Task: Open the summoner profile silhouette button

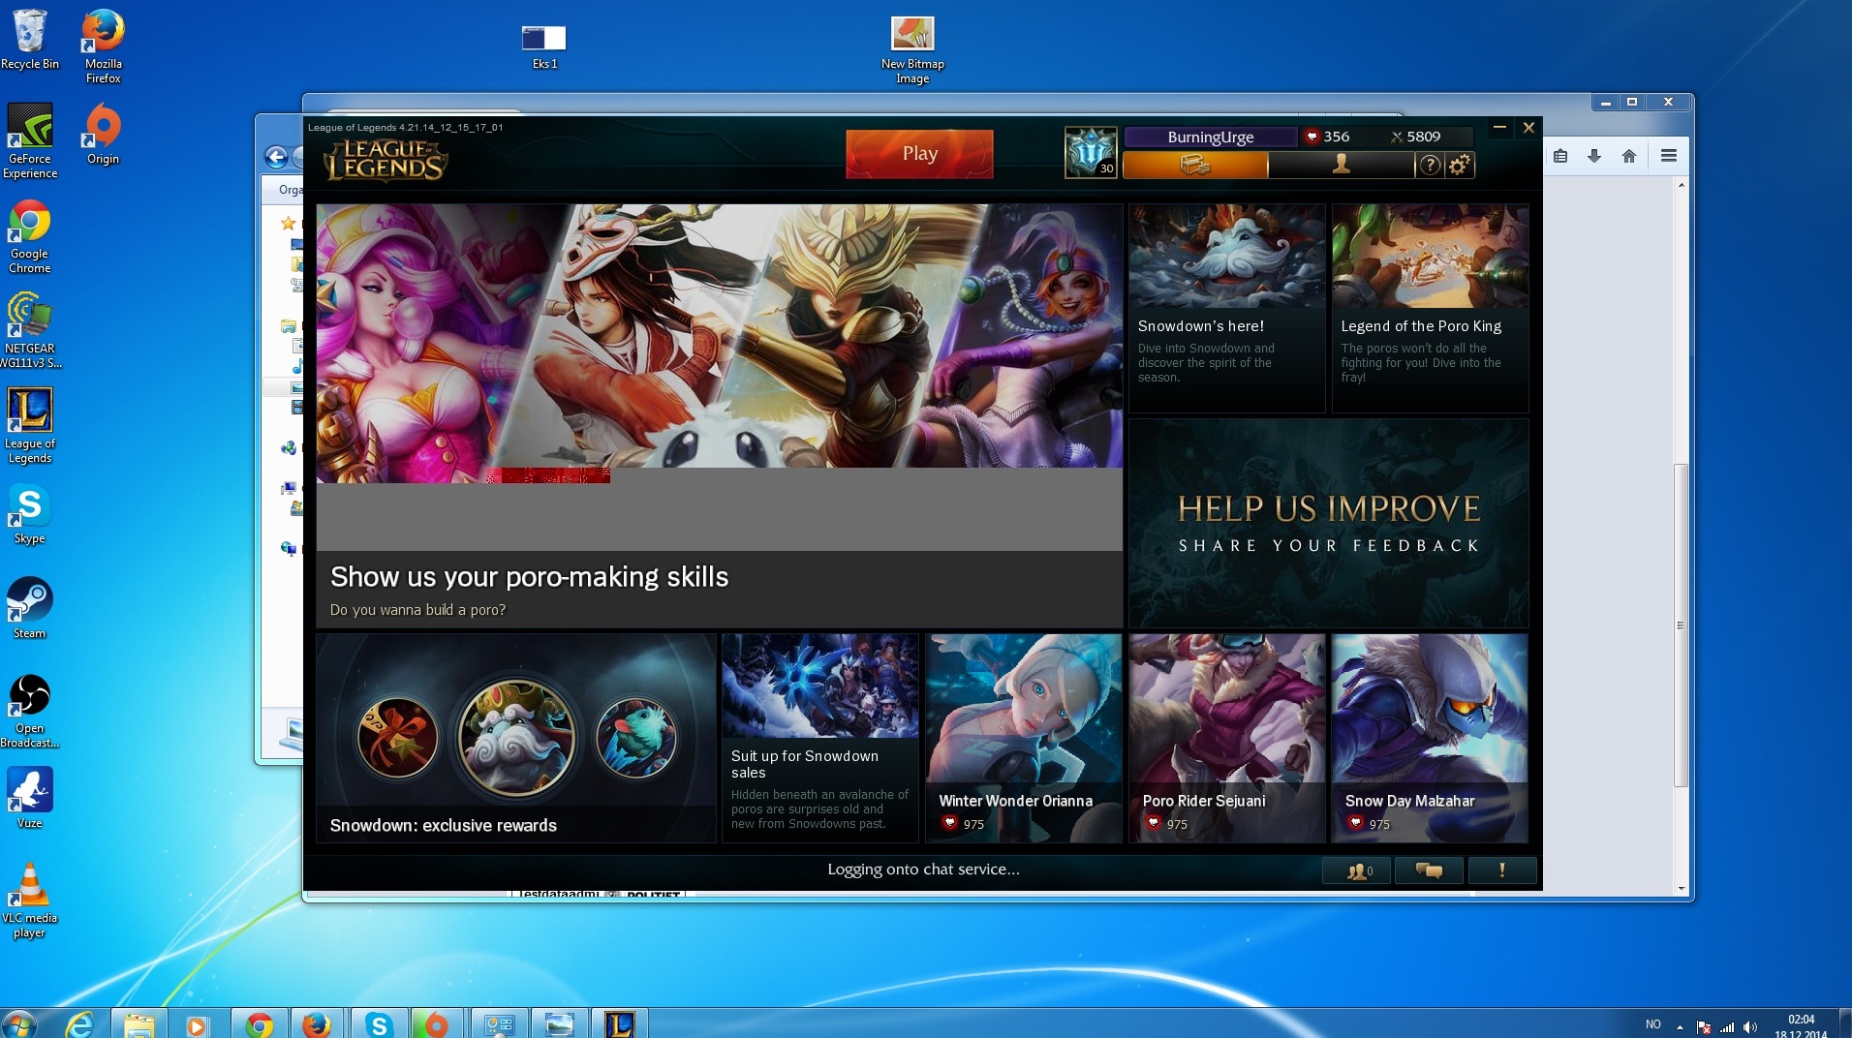Action: [x=1341, y=166]
